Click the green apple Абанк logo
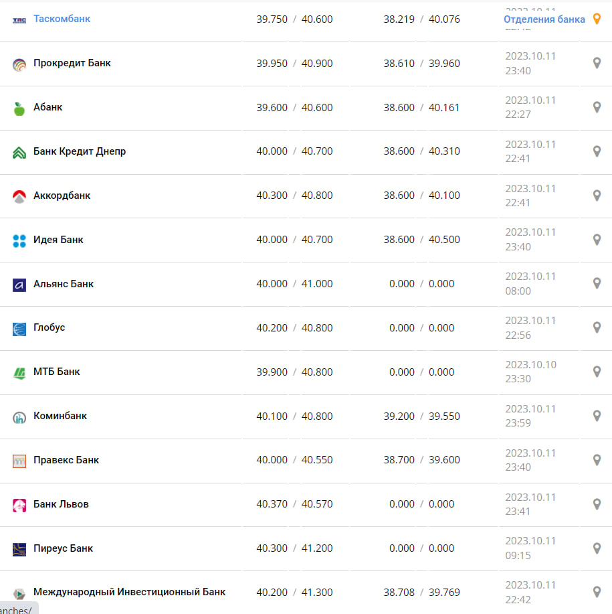This screenshot has height=614, width=612. 19,108
